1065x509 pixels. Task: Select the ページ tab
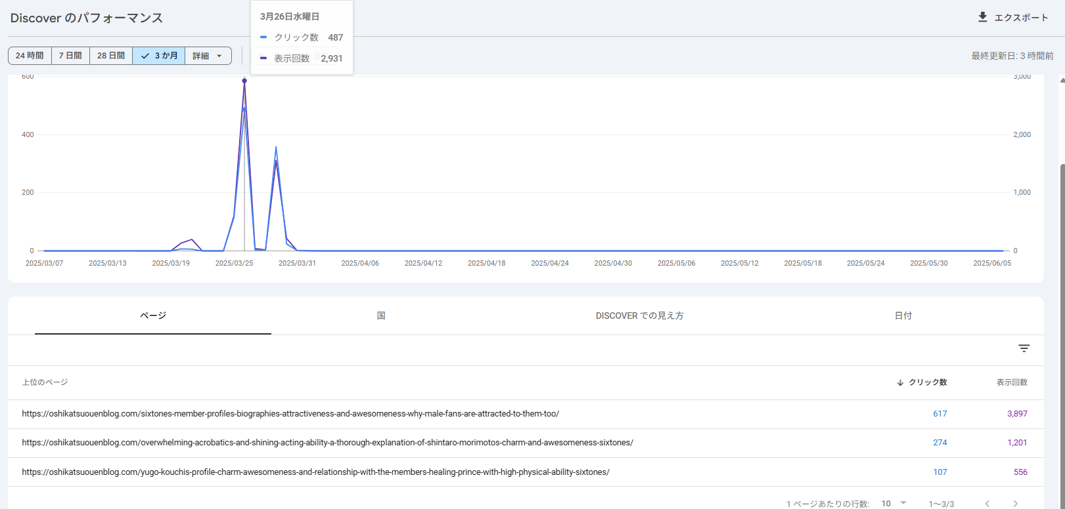pos(153,316)
